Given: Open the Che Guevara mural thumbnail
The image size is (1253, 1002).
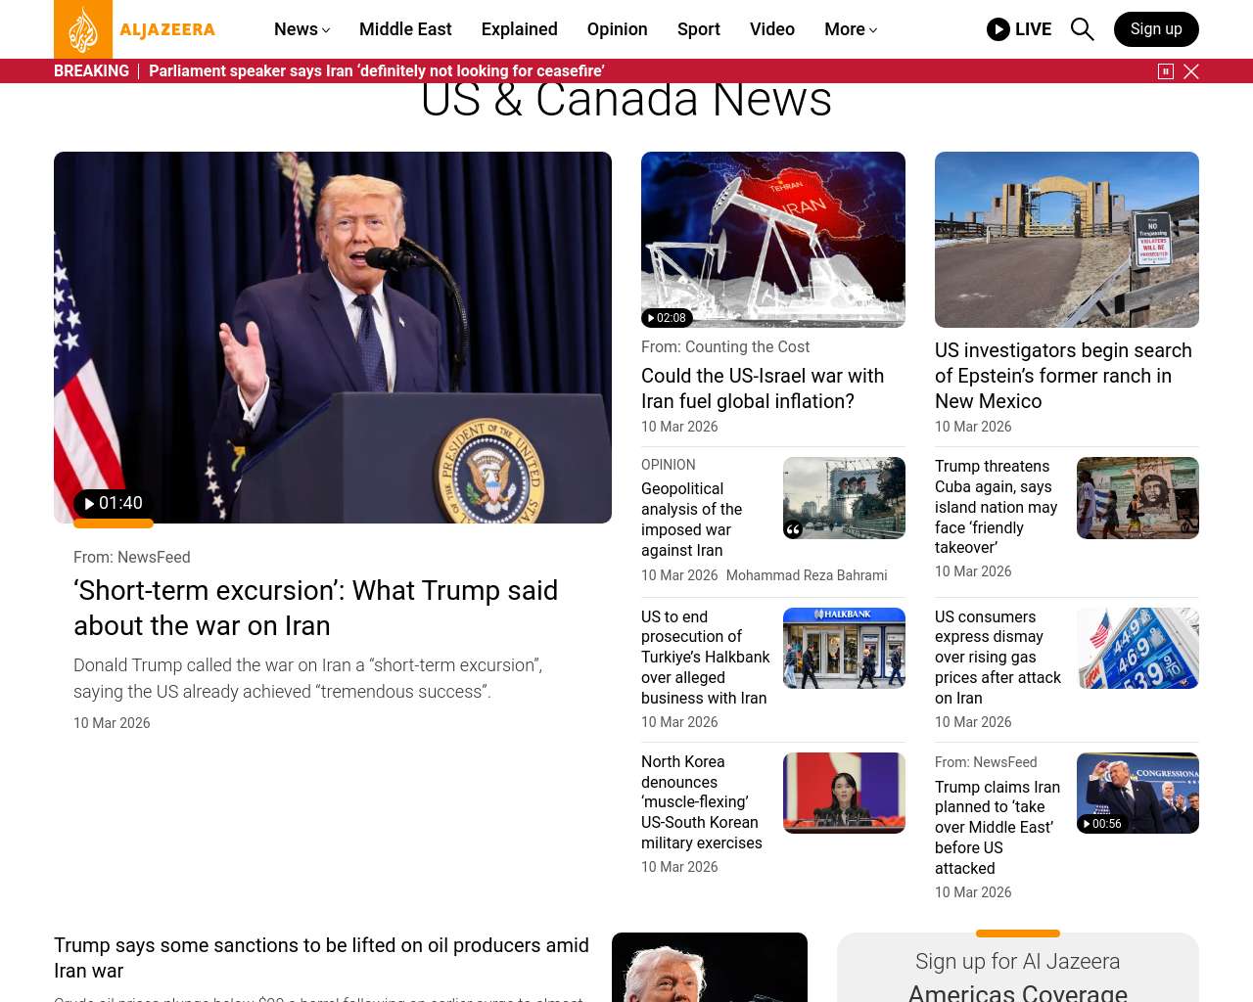Looking at the screenshot, I should (1137, 498).
